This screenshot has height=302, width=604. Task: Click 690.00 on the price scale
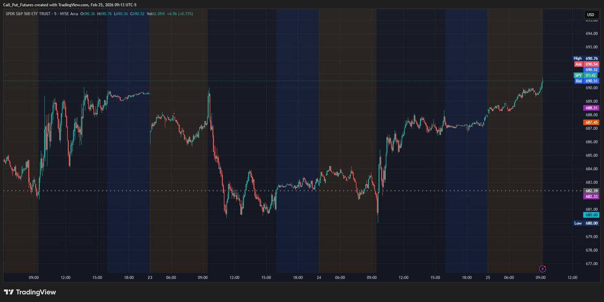point(591,88)
